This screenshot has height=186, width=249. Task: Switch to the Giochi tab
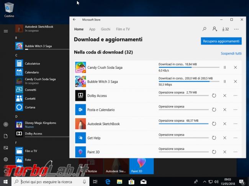pyautogui.click(x=106, y=29)
